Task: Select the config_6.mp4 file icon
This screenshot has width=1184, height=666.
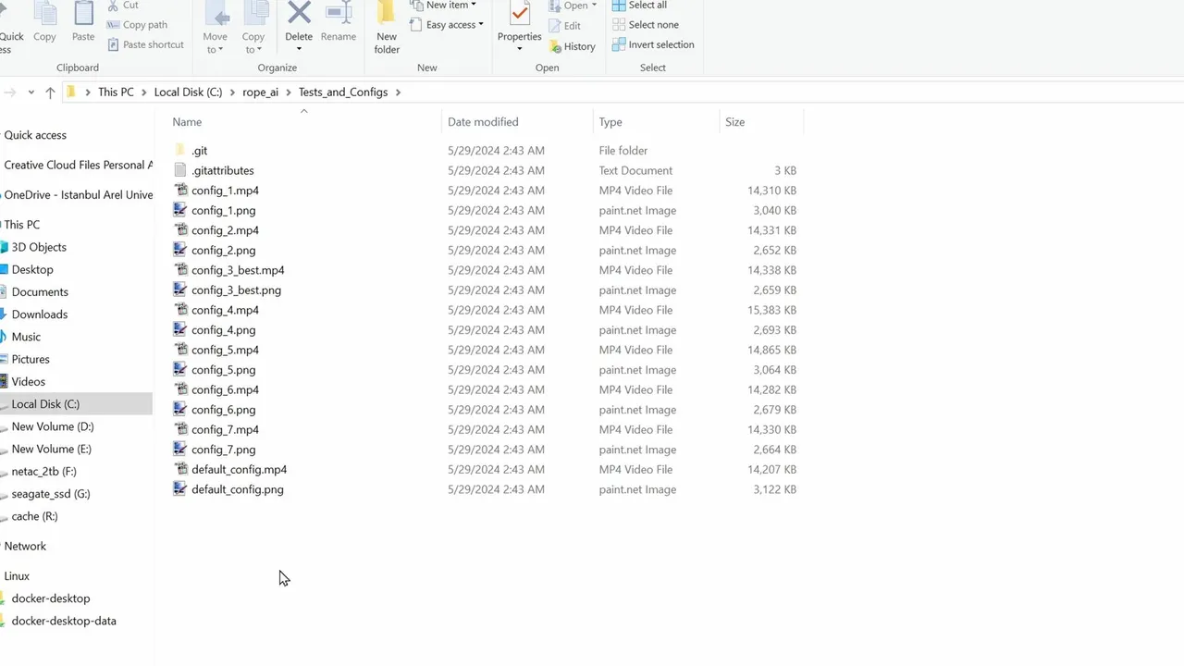Action: [179, 389]
